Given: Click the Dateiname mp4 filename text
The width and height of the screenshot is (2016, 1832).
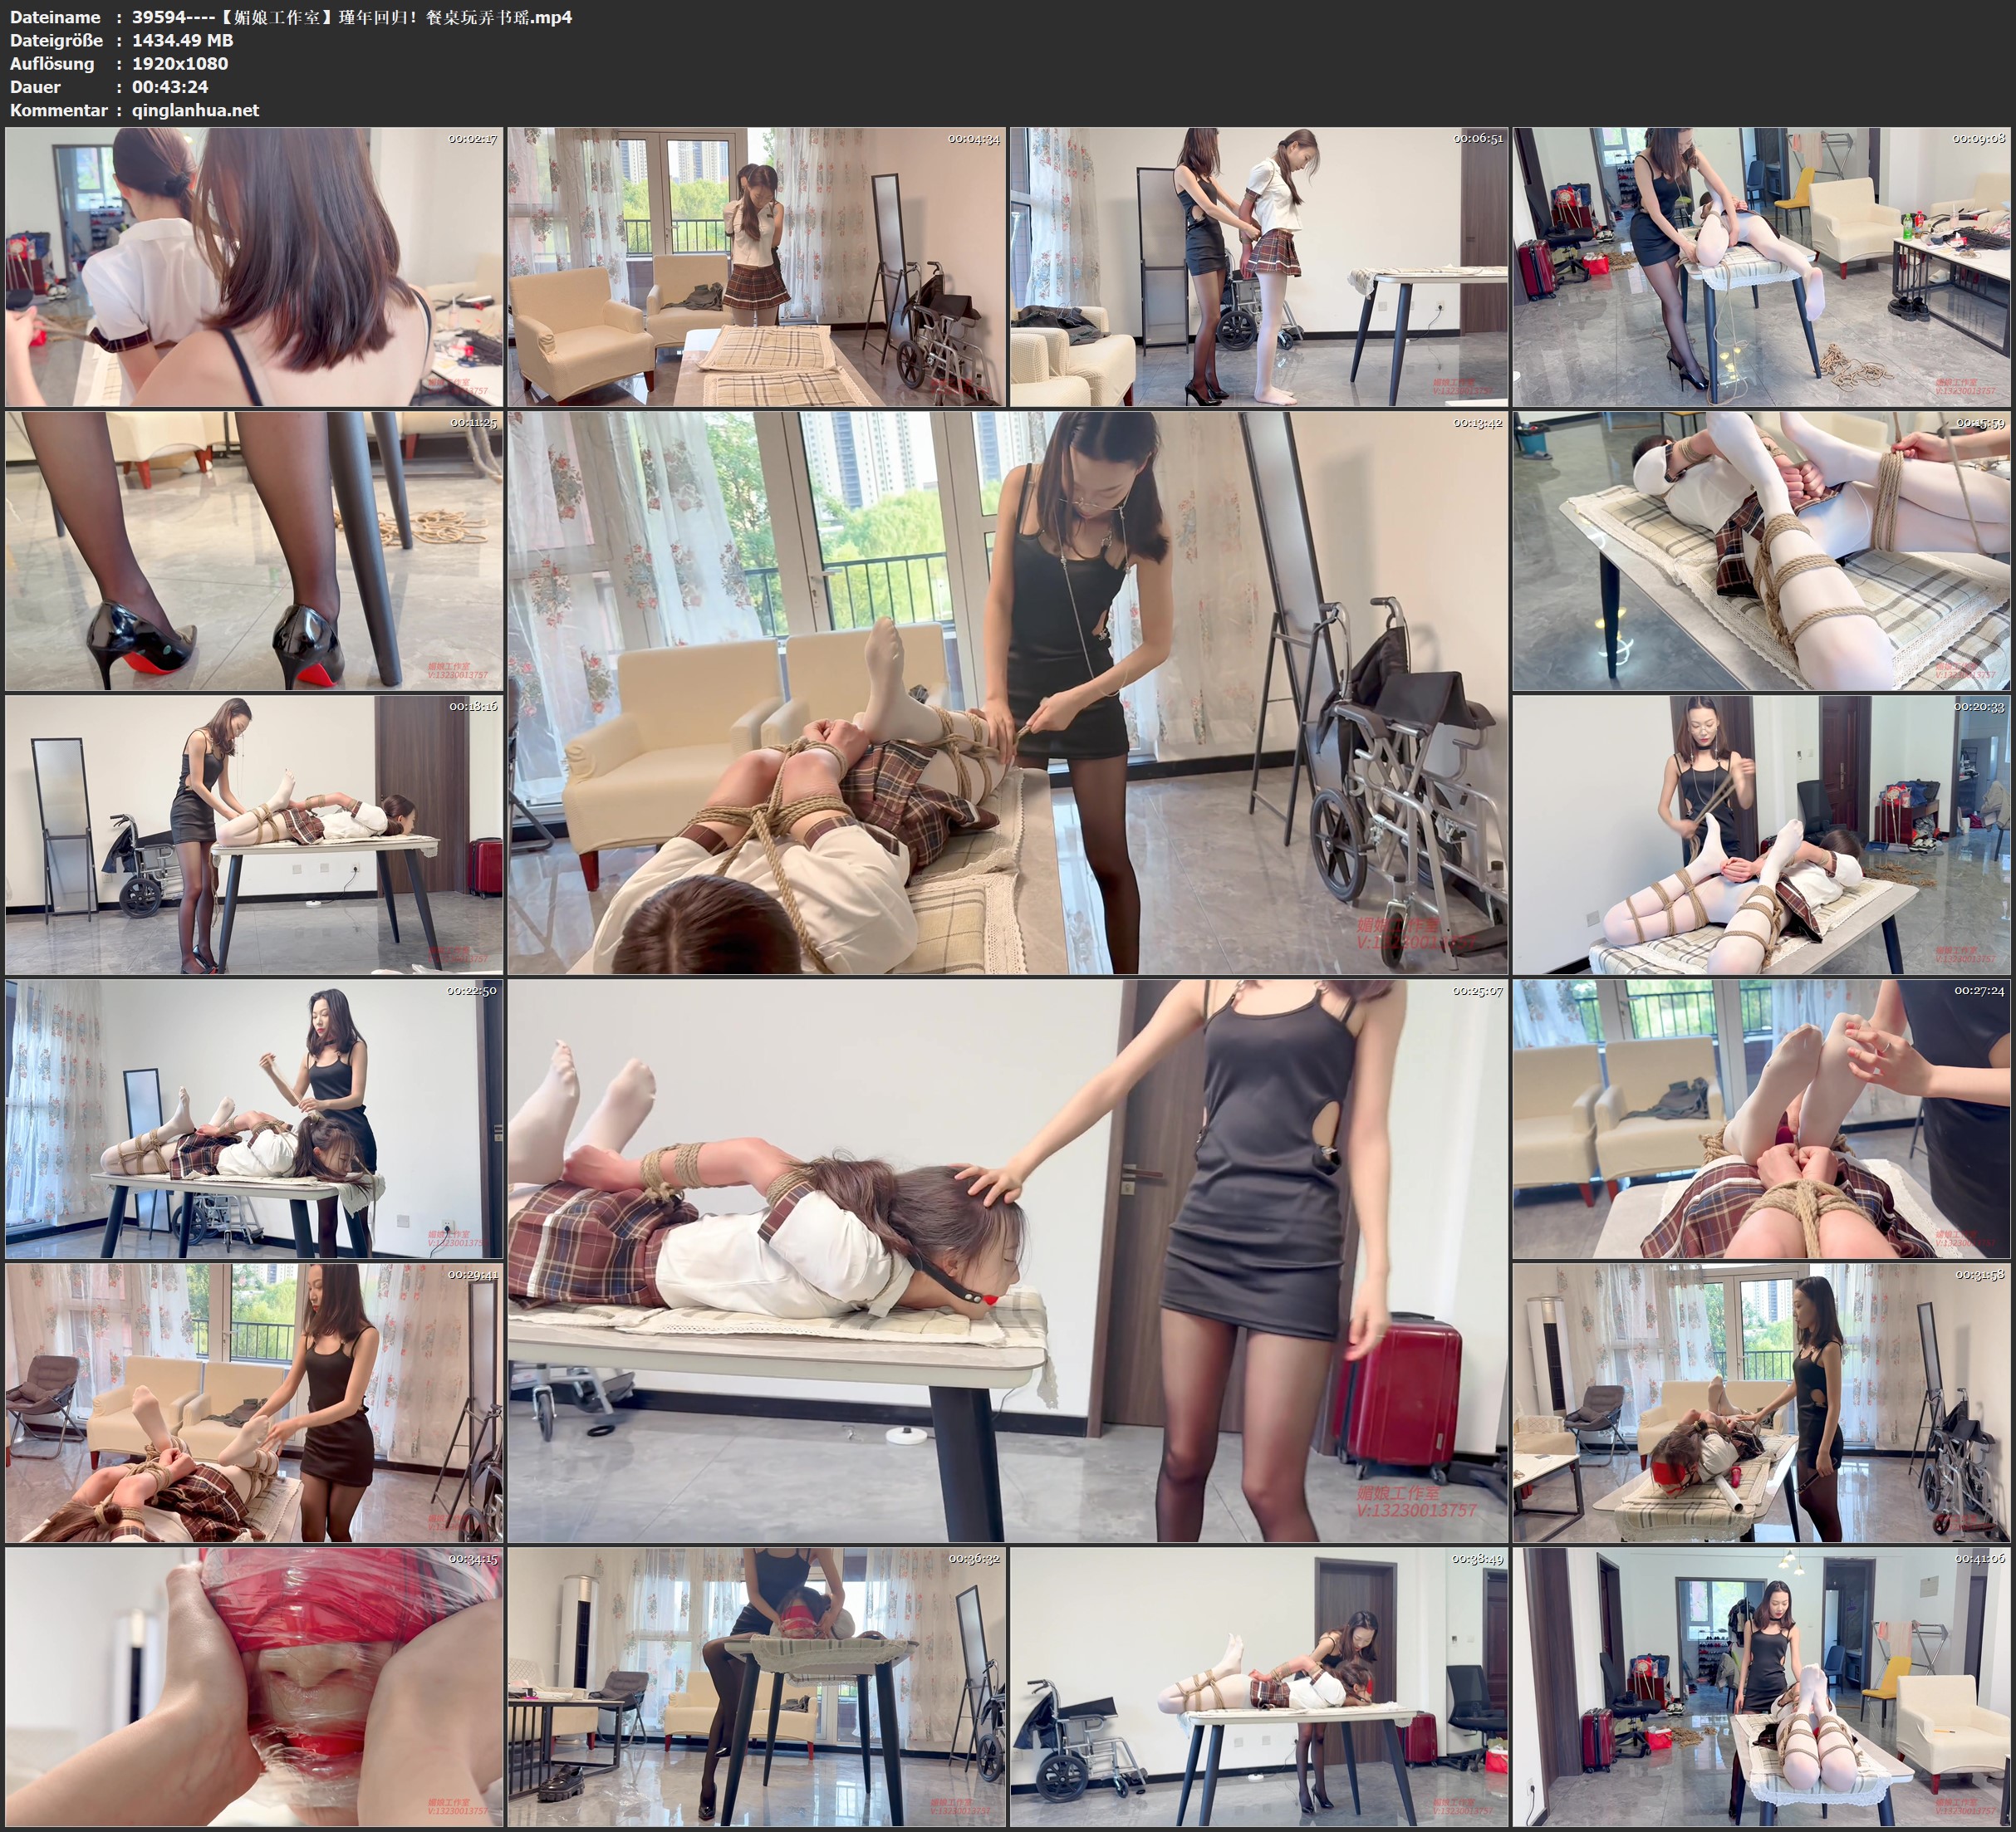Looking at the screenshot, I should tap(352, 17).
